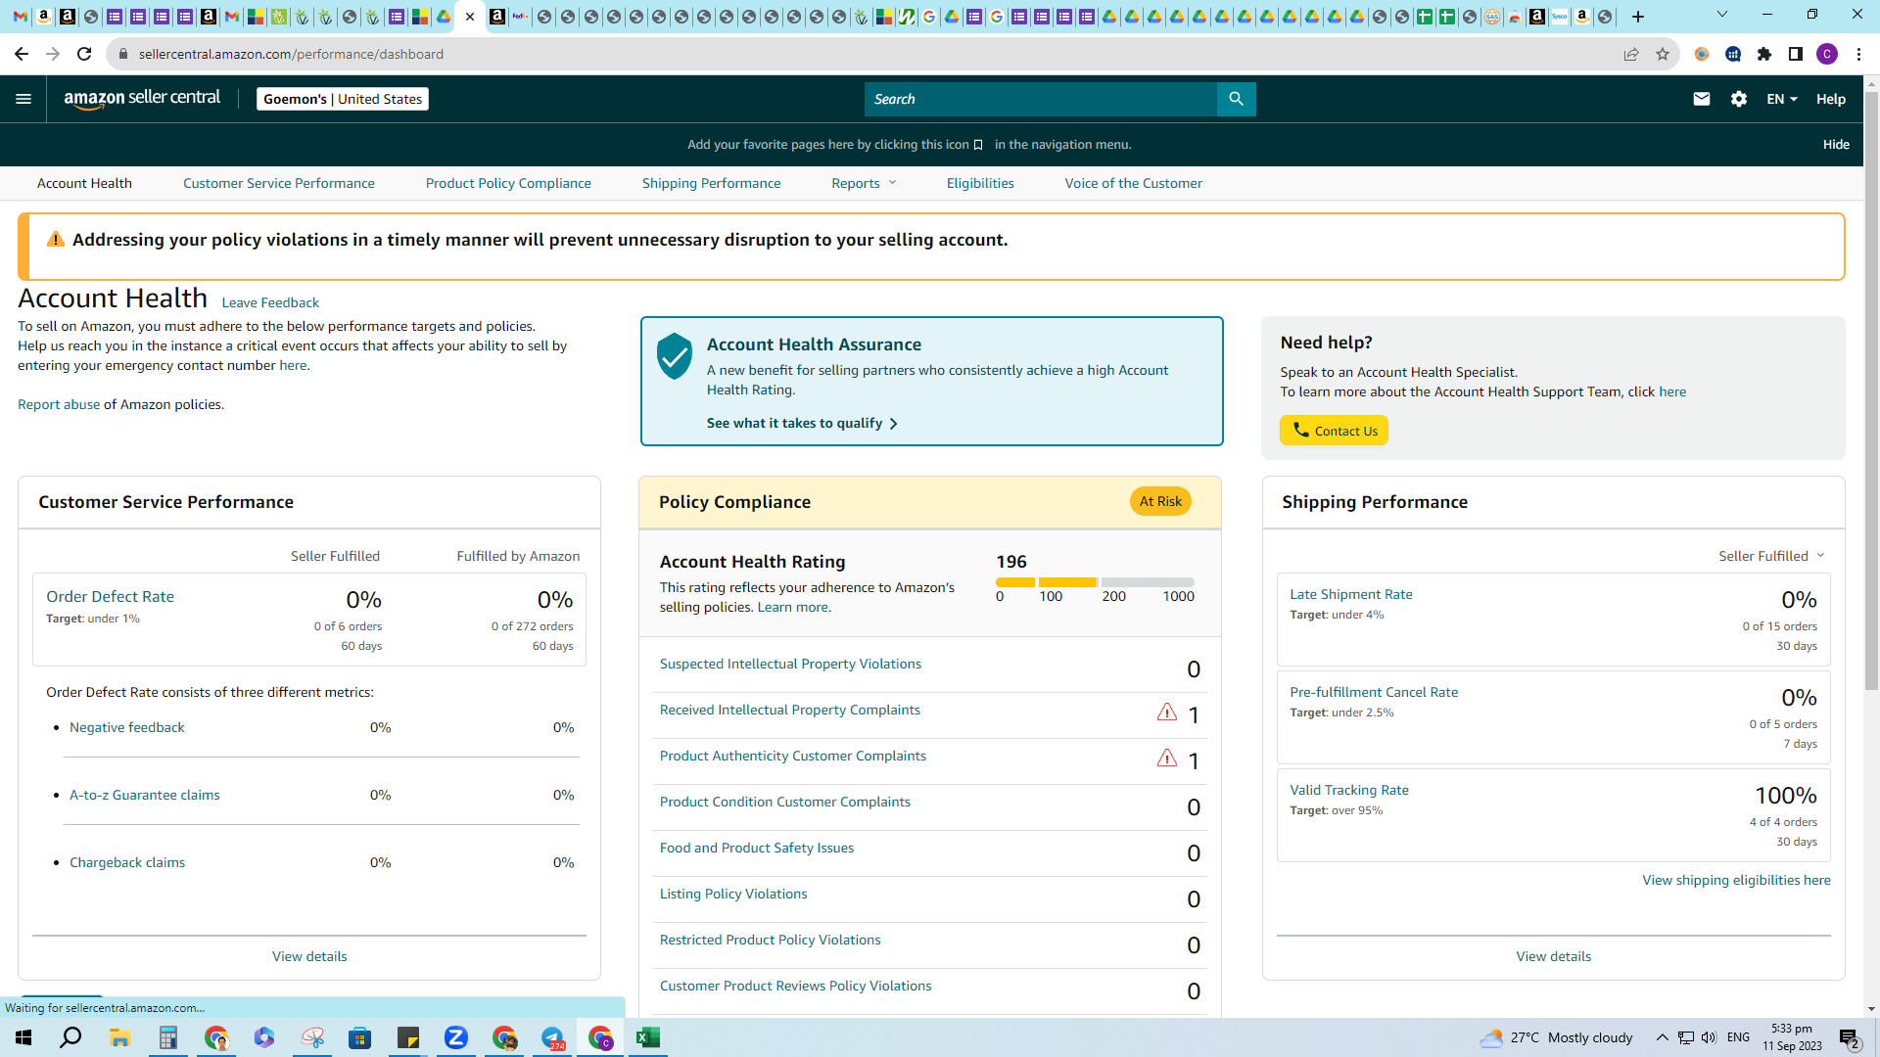Viewport: 1880px width, 1057px height.
Task: Click the Leave Feedback link
Action: point(270,302)
